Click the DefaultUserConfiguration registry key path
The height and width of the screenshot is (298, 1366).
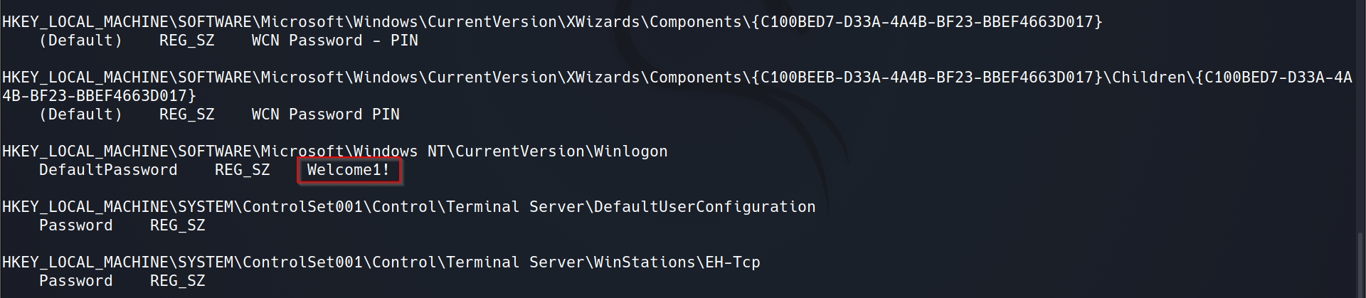[408, 207]
